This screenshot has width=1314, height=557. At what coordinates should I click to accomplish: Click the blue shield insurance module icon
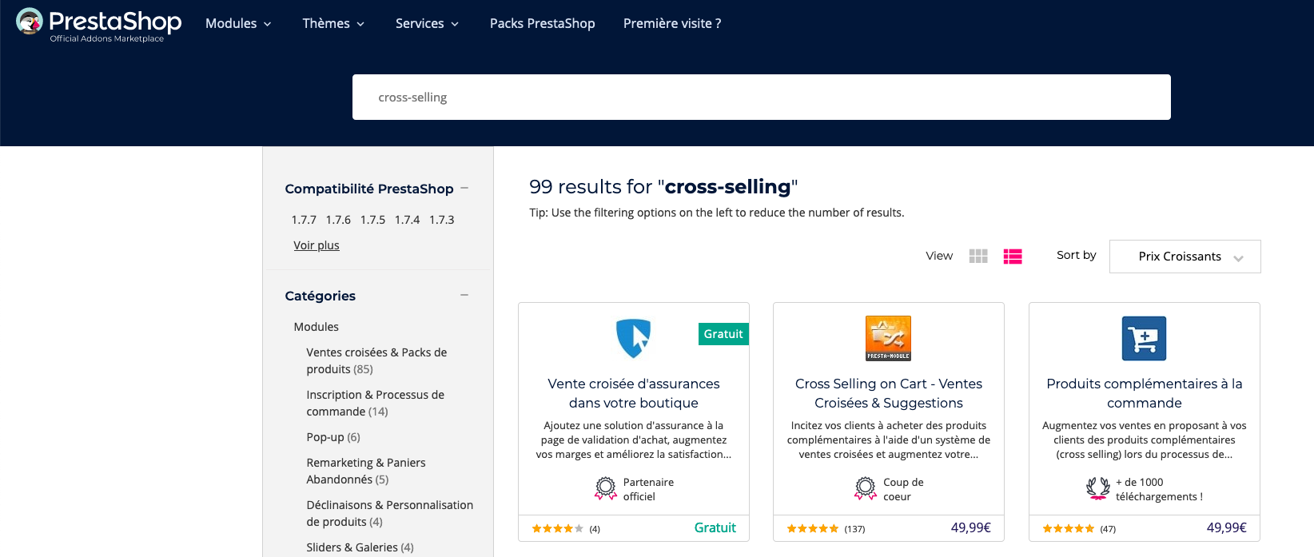click(633, 338)
